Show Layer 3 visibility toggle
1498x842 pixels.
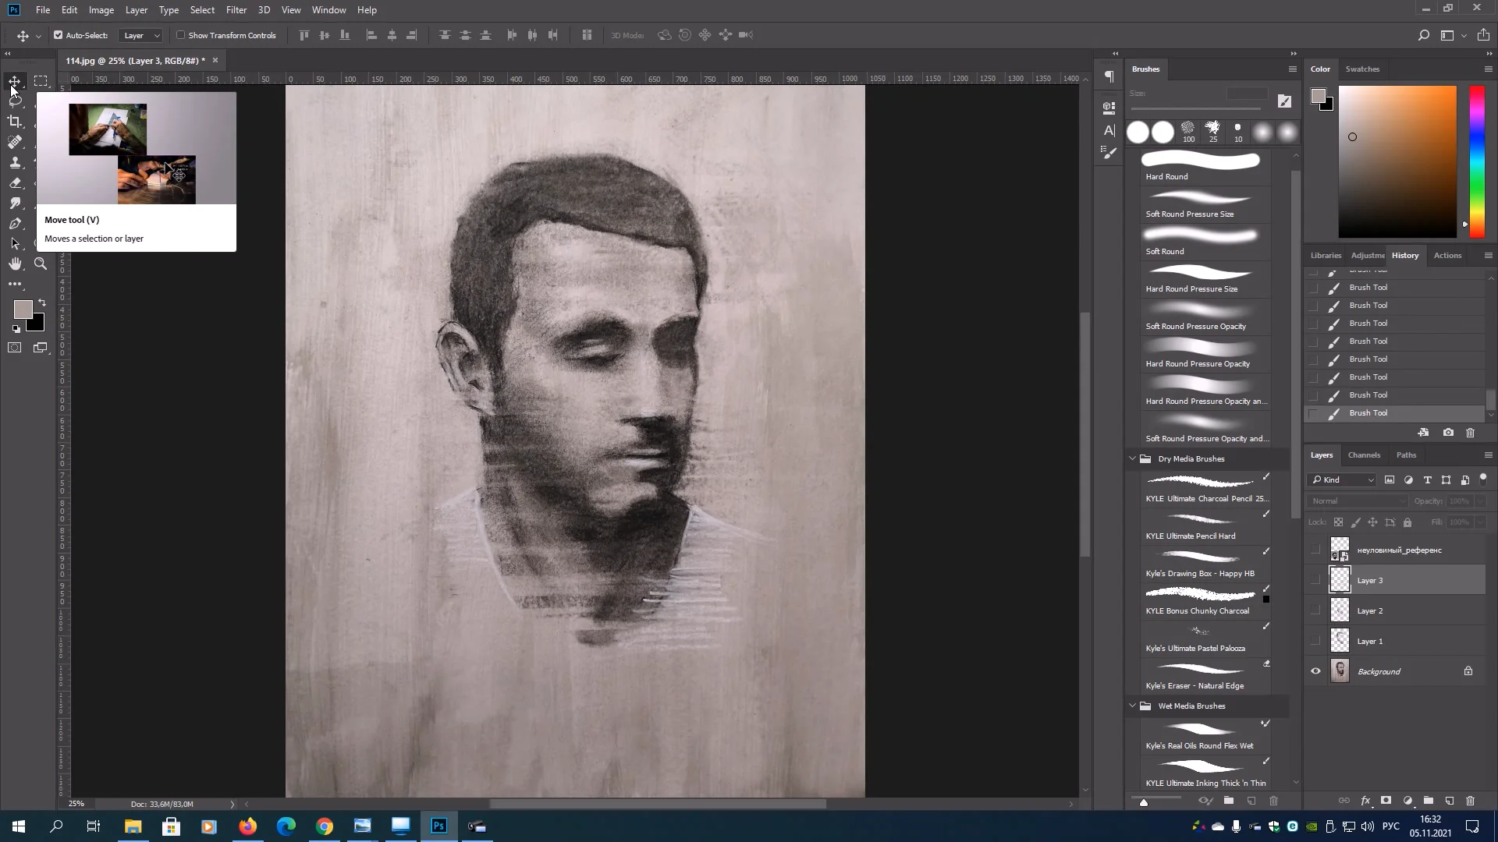[x=1315, y=580]
